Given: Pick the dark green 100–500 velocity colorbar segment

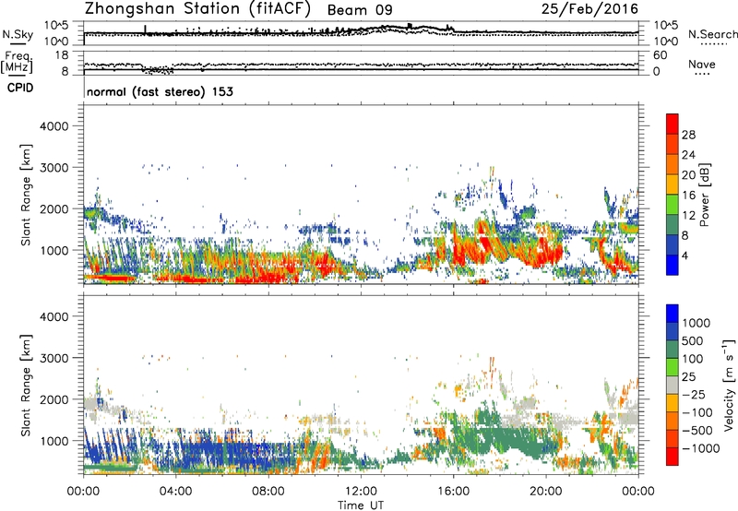Looking at the screenshot, I should click(x=673, y=350).
